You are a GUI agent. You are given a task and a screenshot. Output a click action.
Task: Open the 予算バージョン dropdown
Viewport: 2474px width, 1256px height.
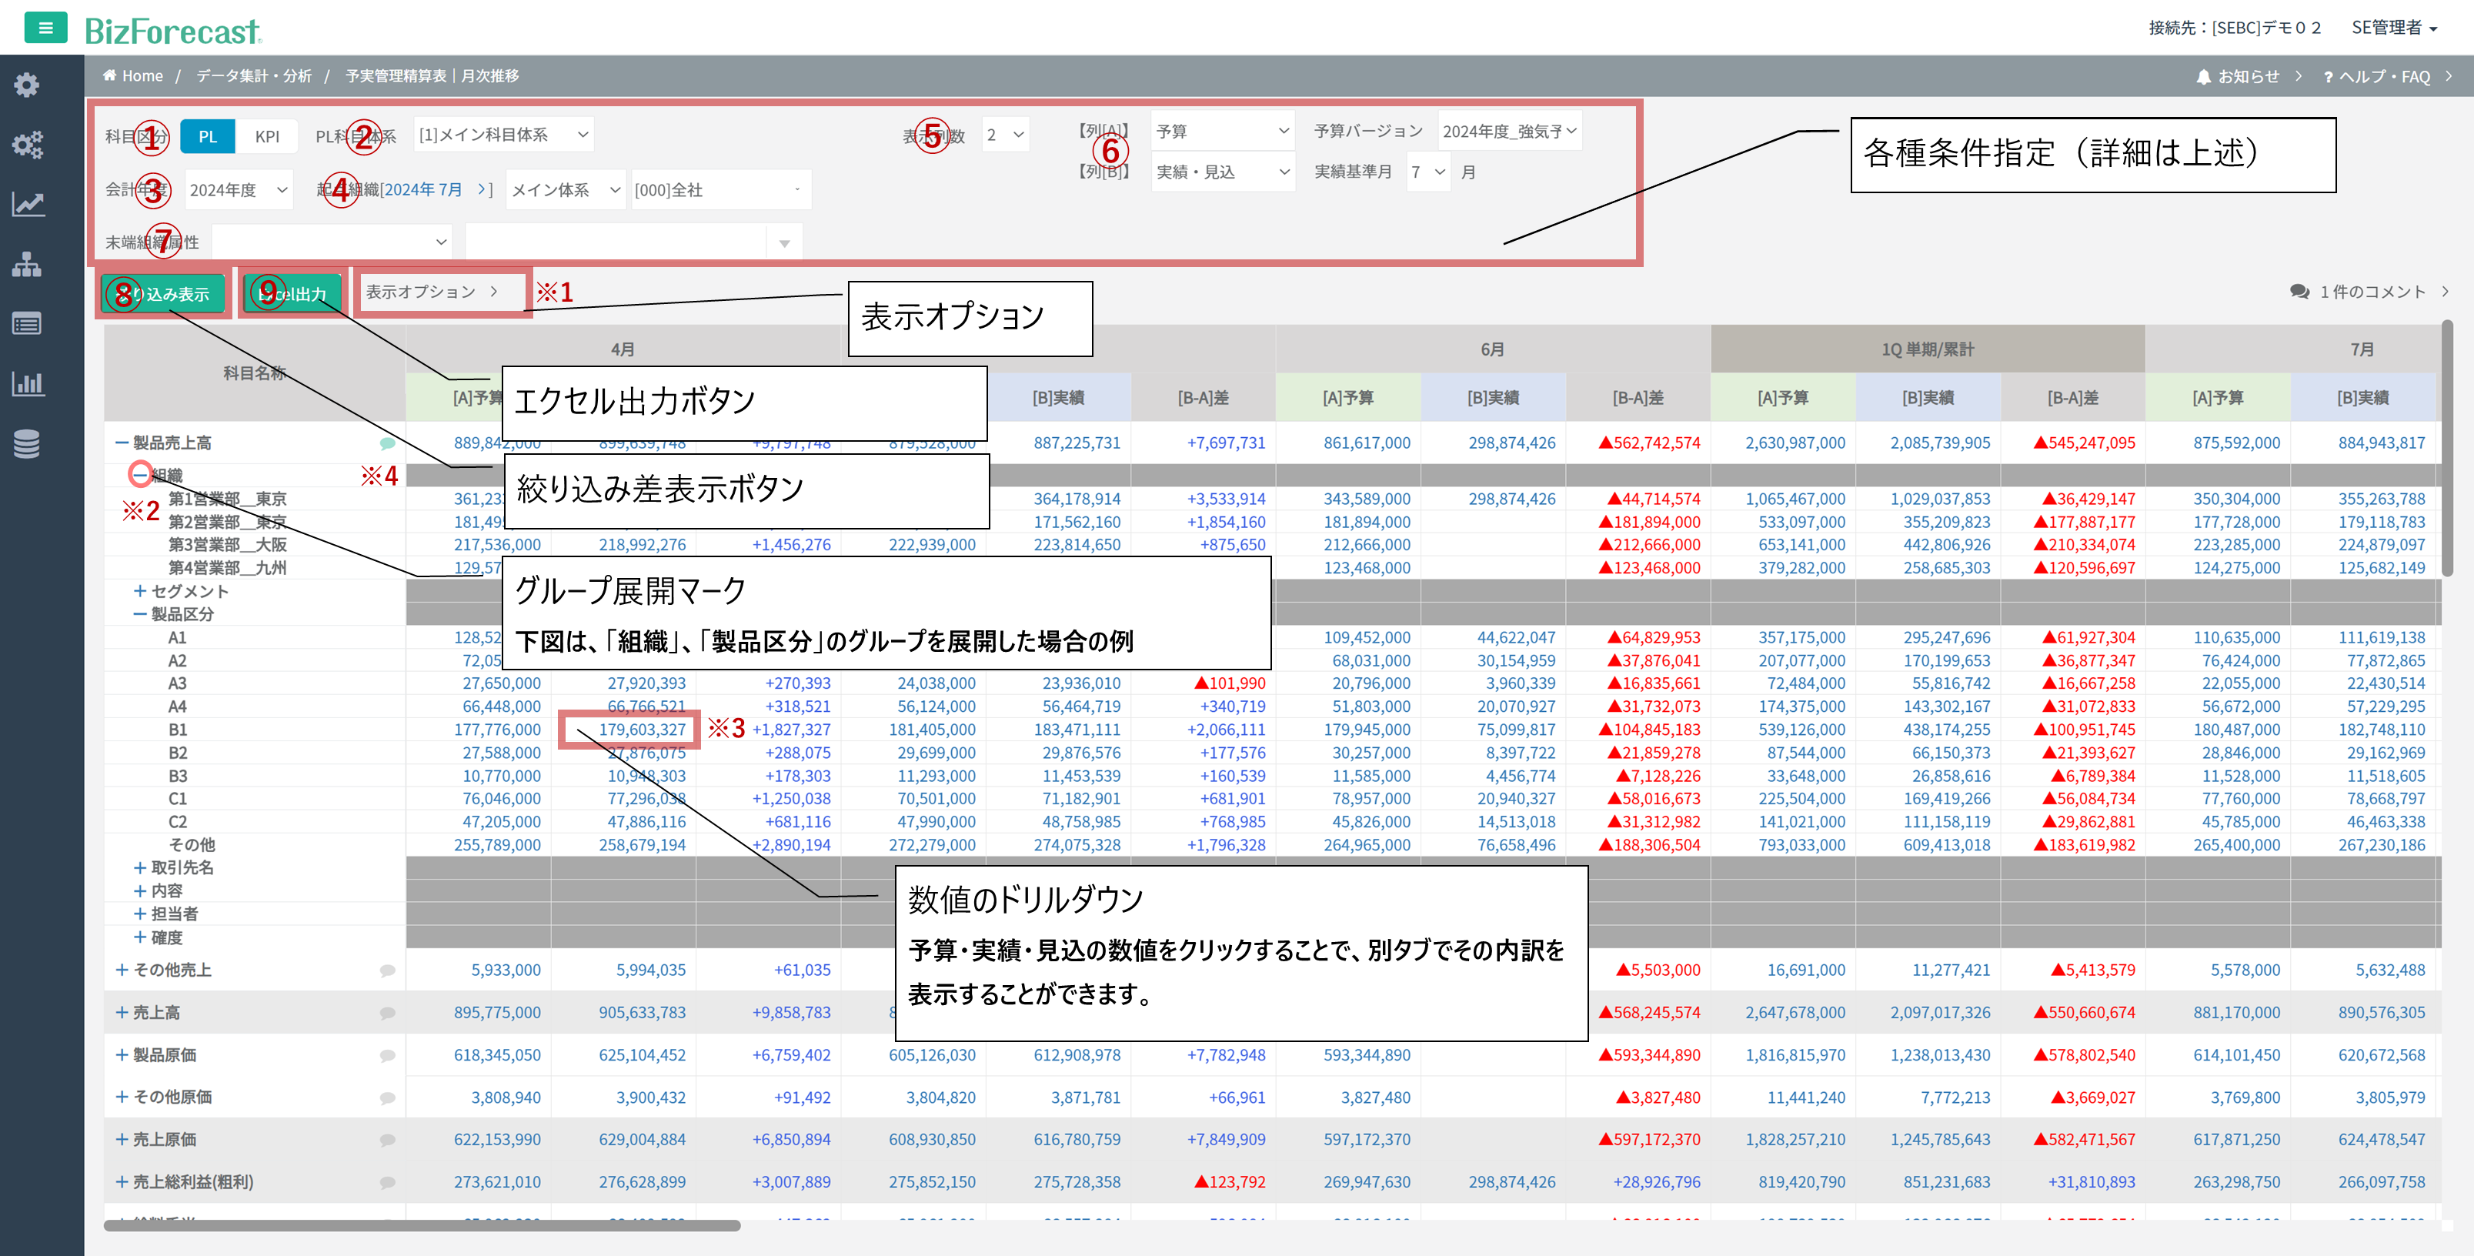pyautogui.click(x=1509, y=132)
